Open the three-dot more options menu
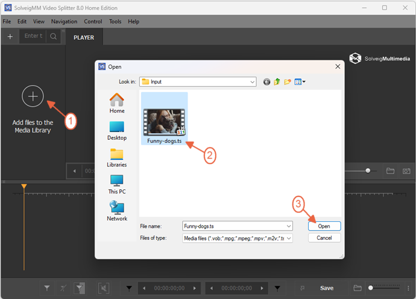The width and height of the screenshot is (416, 299). [x=408, y=288]
